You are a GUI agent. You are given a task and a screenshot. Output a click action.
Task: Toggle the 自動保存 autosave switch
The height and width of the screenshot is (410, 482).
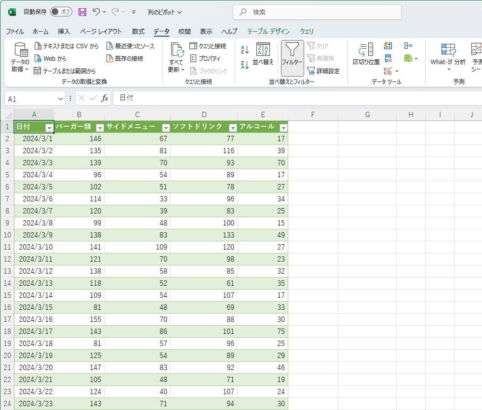(x=61, y=12)
